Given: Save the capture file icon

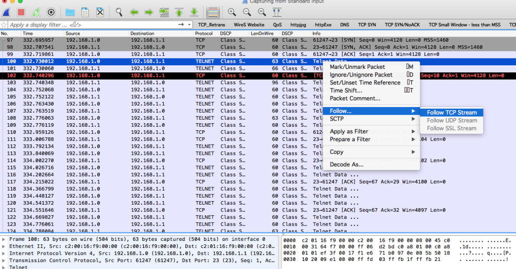Looking at the screenshot, I should [x=85, y=13].
